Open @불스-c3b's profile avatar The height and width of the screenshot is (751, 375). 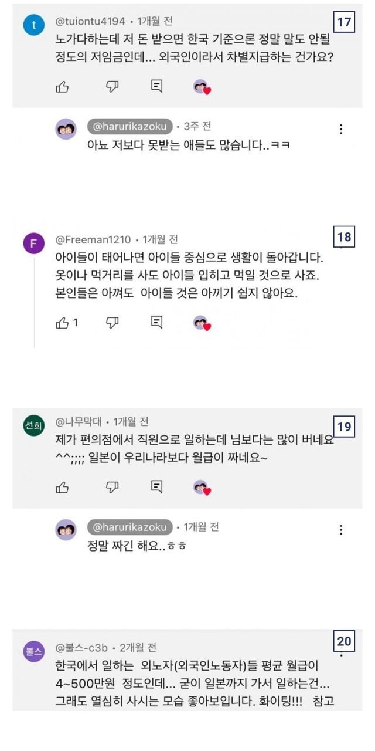click(33, 651)
